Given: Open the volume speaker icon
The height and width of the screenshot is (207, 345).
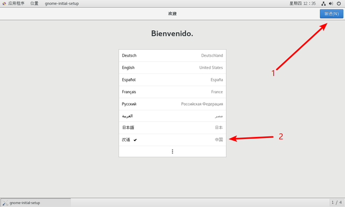Looking at the screenshot, I should (x=331, y=4).
